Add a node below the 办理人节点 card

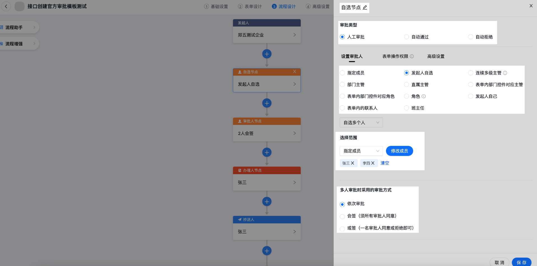(x=267, y=202)
